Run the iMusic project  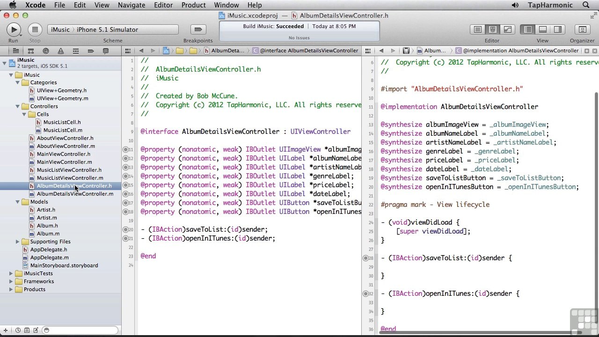click(x=14, y=29)
